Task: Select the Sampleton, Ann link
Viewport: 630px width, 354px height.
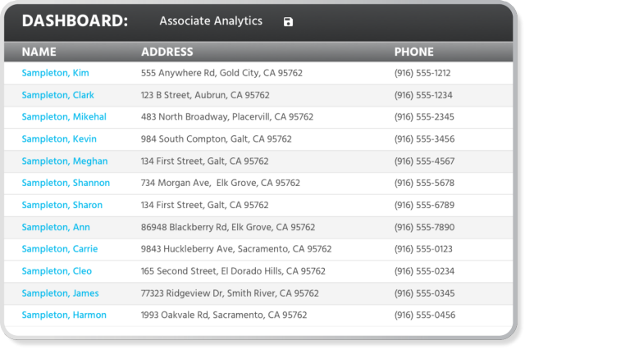Action: pyautogui.click(x=56, y=227)
